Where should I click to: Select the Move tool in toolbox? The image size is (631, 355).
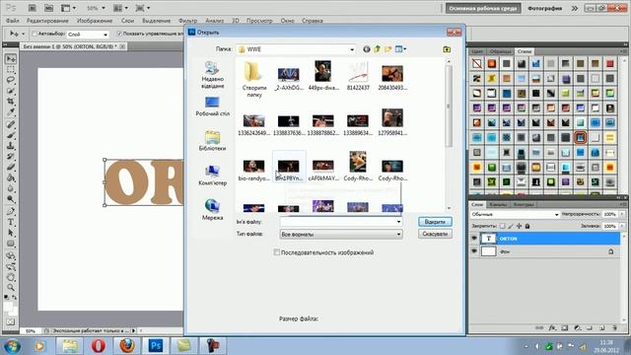pyautogui.click(x=11, y=59)
